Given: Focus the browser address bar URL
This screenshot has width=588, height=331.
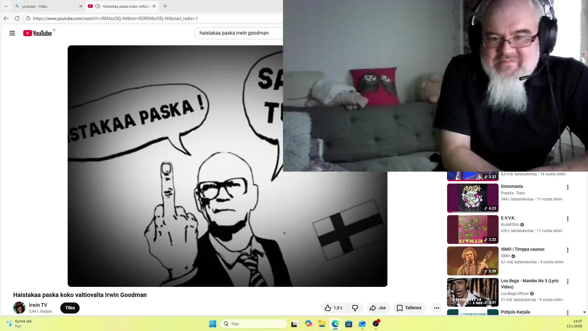Looking at the screenshot, I should point(115,18).
